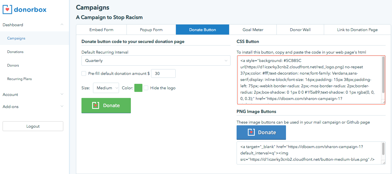Open Recurring Plans in the sidebar
This screenshot has width=392, height=174.
pos(19,79)
